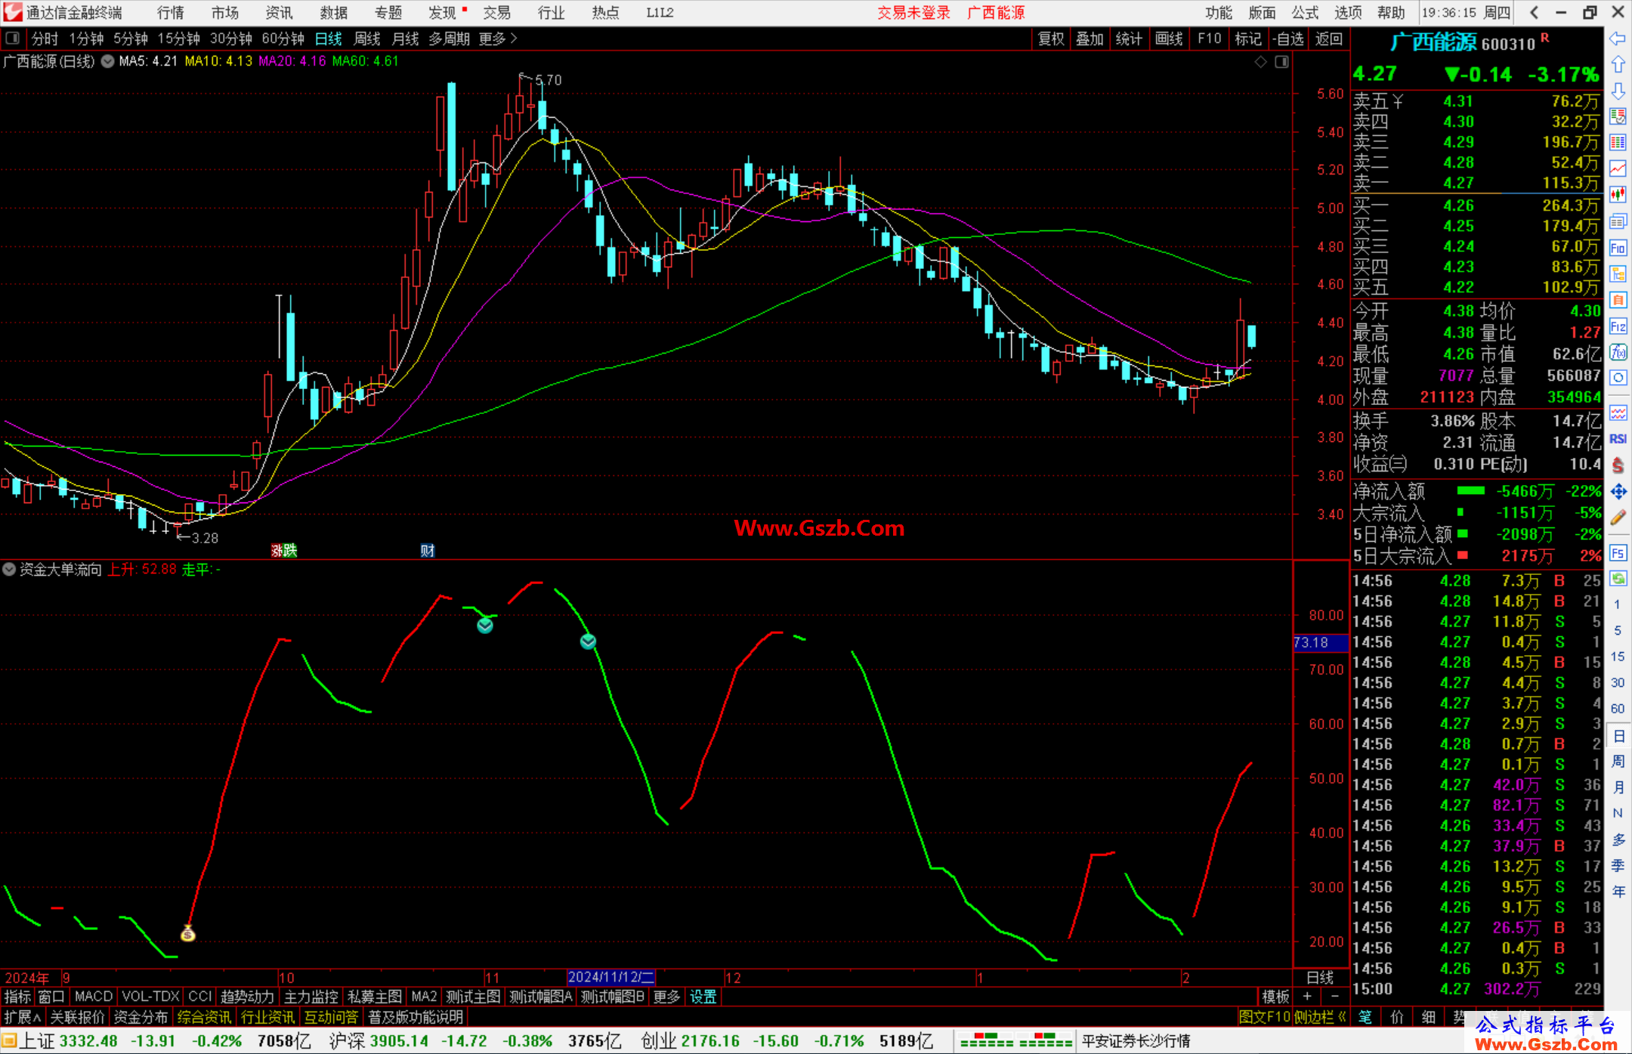This screenshot has width=1632, height=1054.
Task: Open the f(x) formula manager icon
Action: (1618, 352)
